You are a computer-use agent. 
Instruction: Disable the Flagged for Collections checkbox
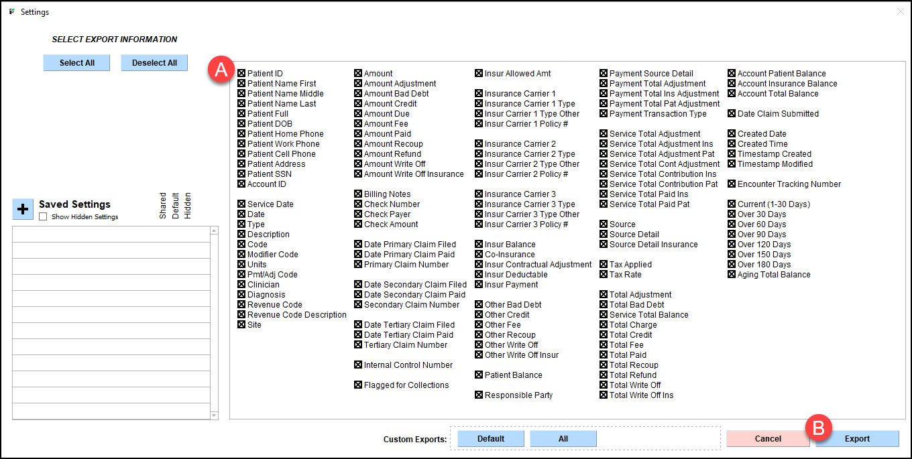[x=358, y=385]
